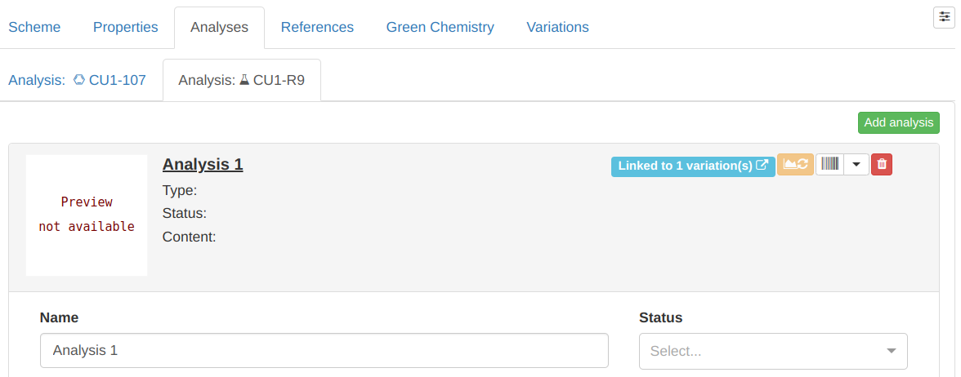Screen dimensions: 961x377
Task: Click the red trash delete analysis icon
Action: pos(882,165)
